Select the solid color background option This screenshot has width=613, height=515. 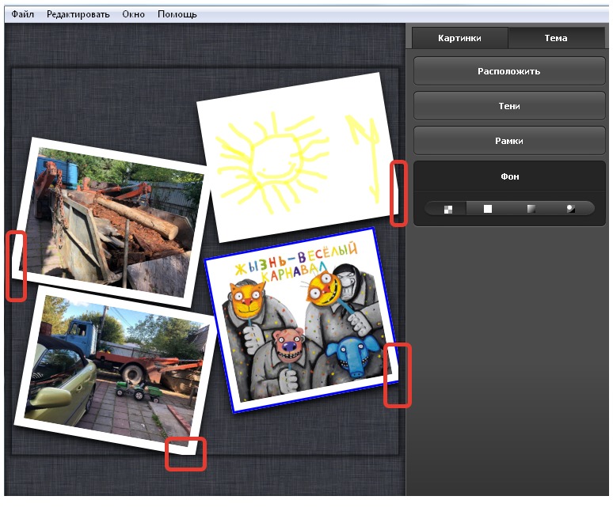(x=488, y=209)
